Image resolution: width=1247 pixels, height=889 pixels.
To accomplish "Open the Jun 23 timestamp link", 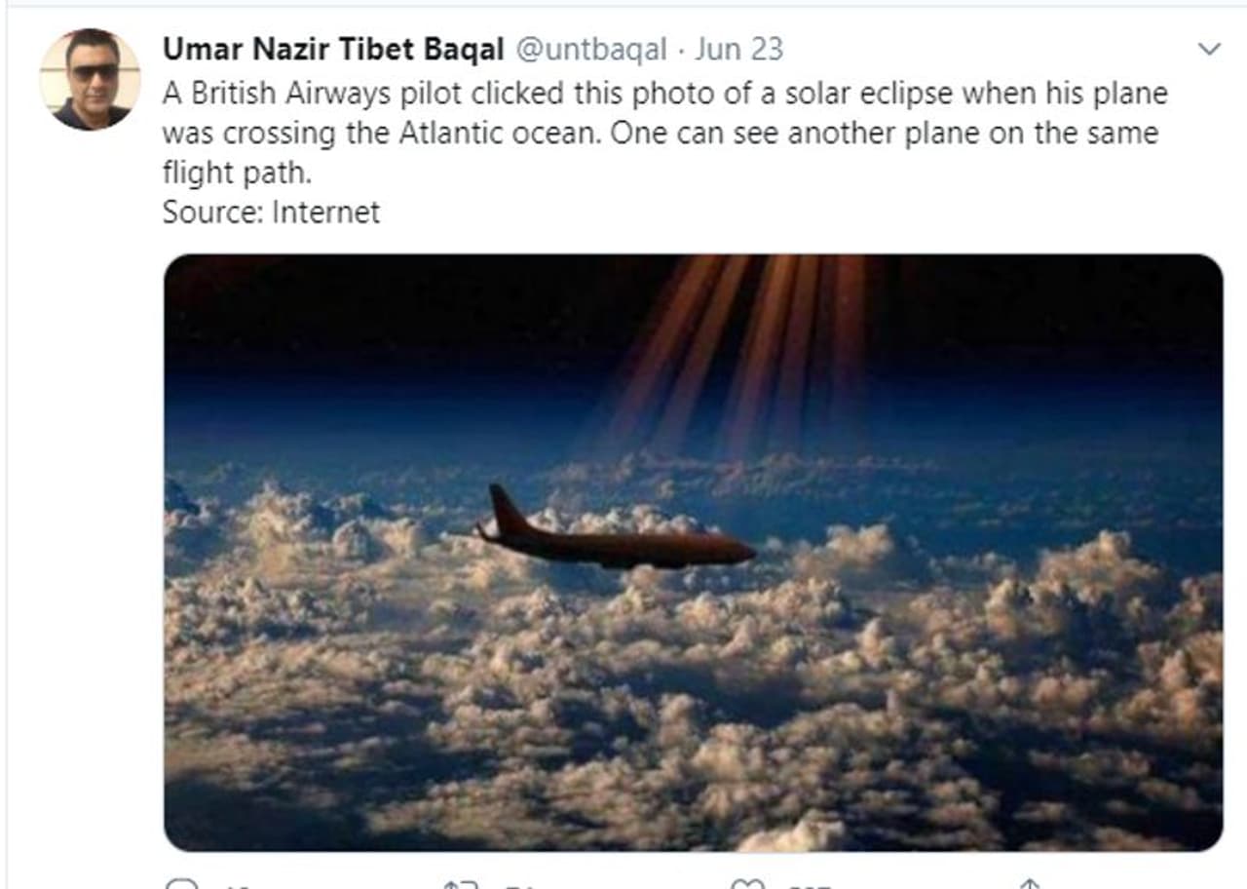I will [738, 49].
